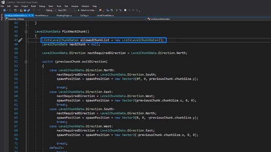Viewport: 271px width, 152px height.
Task: Open the Team menu
Action: (51, 6)
